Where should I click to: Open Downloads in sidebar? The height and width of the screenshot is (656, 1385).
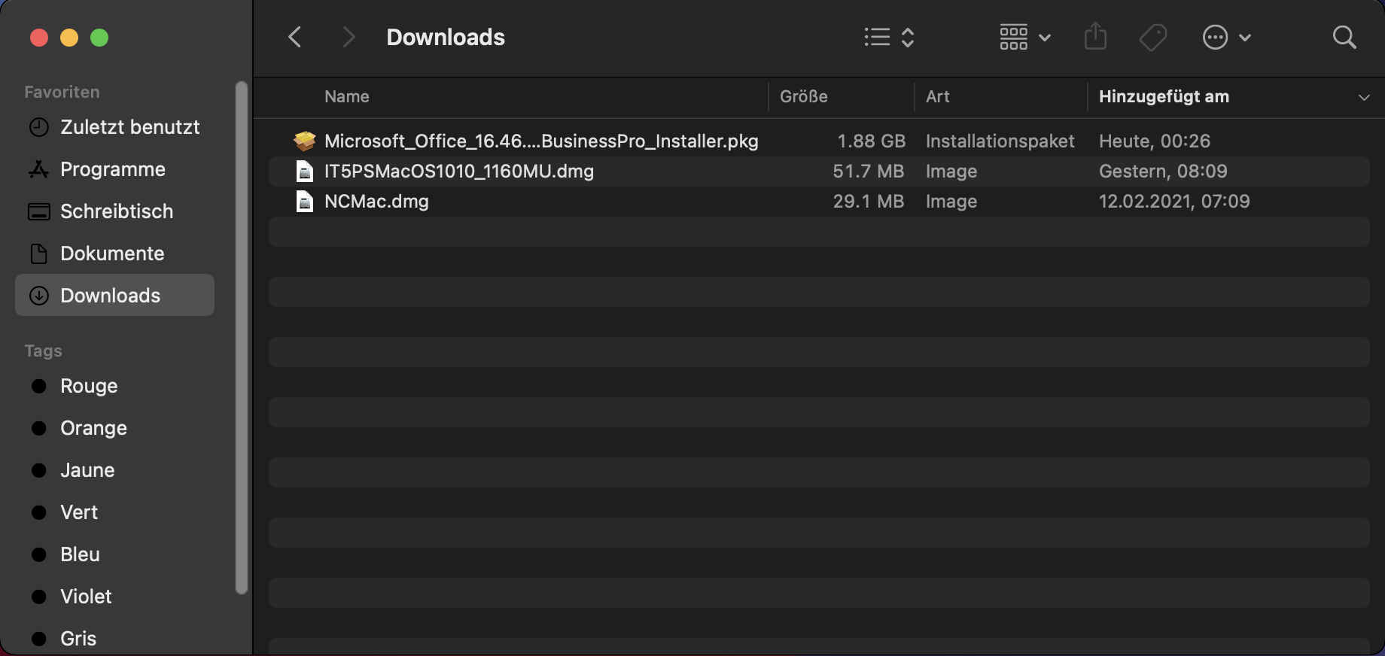click(114, 295)
